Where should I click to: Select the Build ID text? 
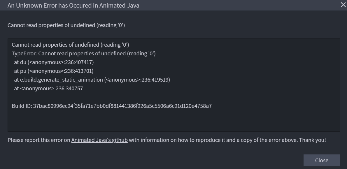111,106
